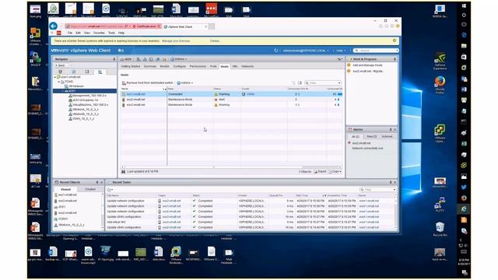Open the administrator@VSPHERE.LOCAL user dropdown
The image size is (498, 280).
click(306, 51)
